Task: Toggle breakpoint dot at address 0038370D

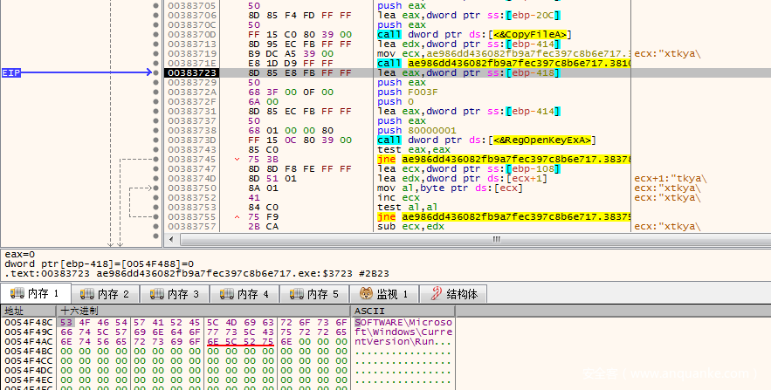Action: pyautogui.click(x=156, y=35)
